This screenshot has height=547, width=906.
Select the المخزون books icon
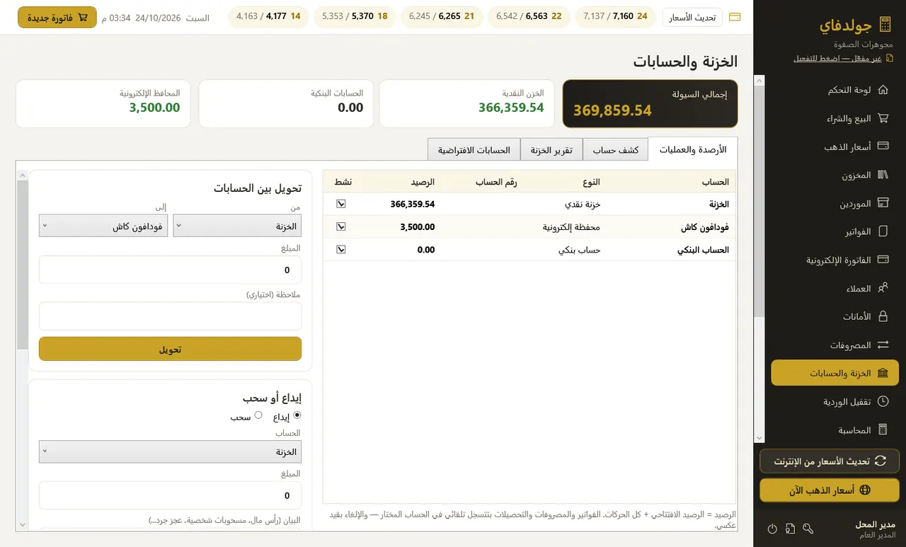coord(883,175)
